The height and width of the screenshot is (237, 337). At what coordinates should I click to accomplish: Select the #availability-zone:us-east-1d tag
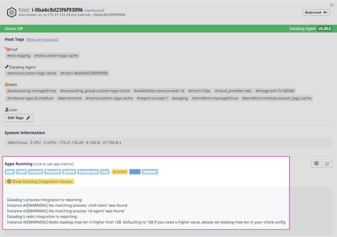tap(159, 91)
